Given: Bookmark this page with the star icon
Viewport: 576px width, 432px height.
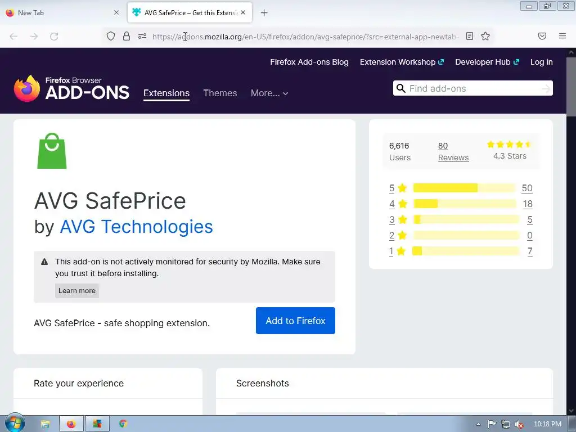Looking at the screenshot, I should coord(485,36).
